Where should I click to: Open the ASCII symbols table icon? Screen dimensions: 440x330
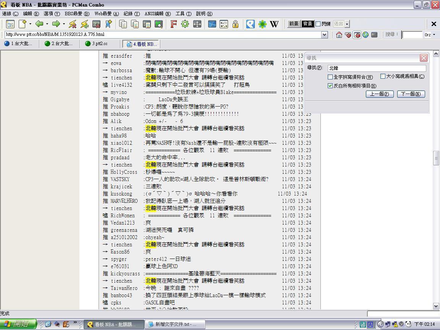pos(224,24)
